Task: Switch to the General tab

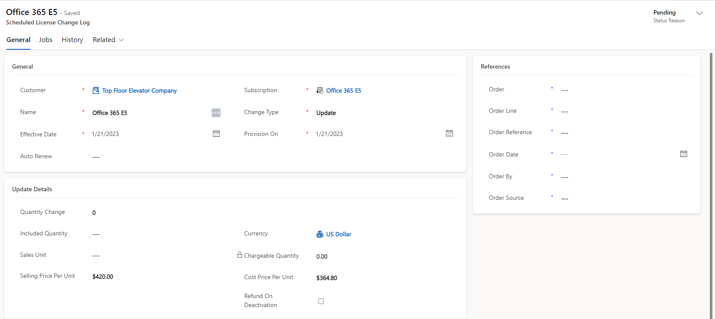Action: coord(18,40)
